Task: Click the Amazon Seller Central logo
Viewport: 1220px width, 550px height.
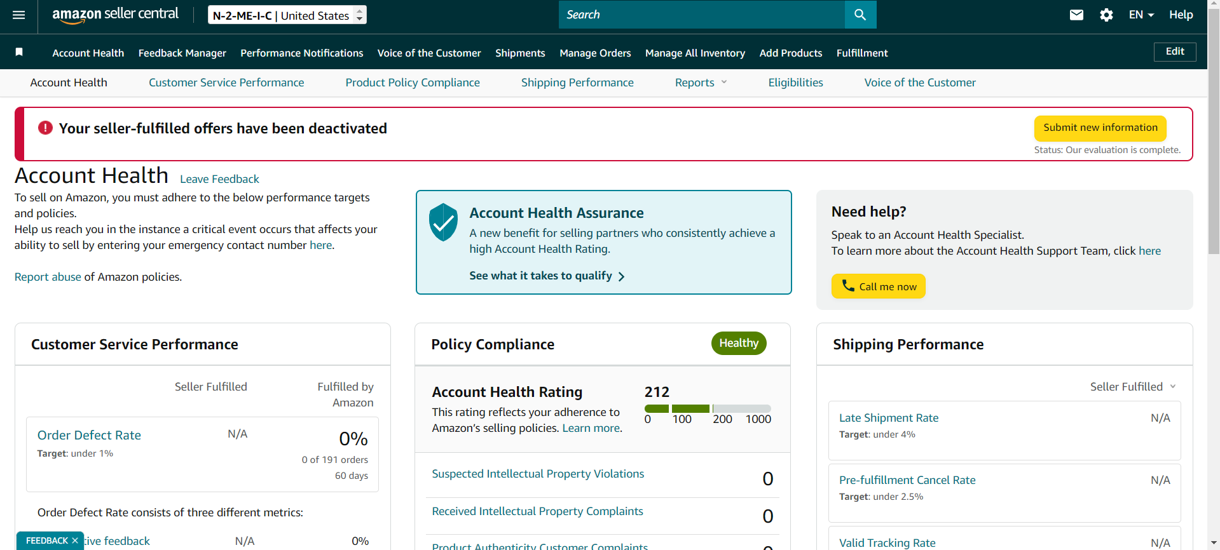Action: [x=115, y=15]
